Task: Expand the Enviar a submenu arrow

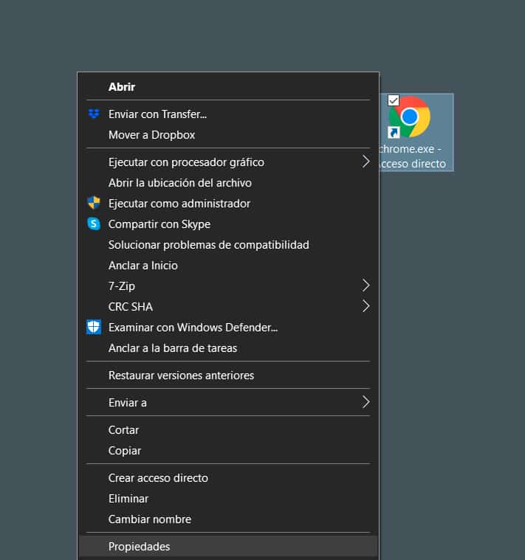Action: pos(366,402)
